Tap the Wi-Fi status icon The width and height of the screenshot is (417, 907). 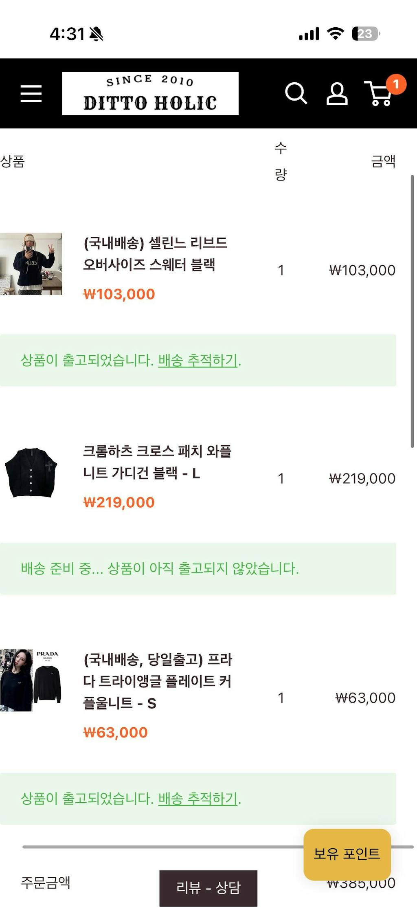pyautogui.click(x=336, y=34)
